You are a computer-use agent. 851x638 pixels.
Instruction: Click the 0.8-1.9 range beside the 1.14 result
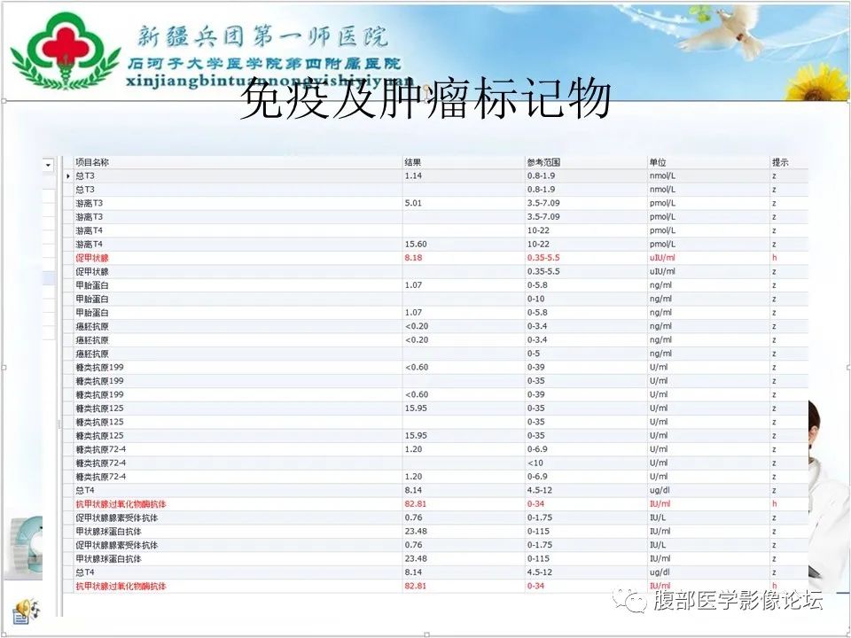541,175
